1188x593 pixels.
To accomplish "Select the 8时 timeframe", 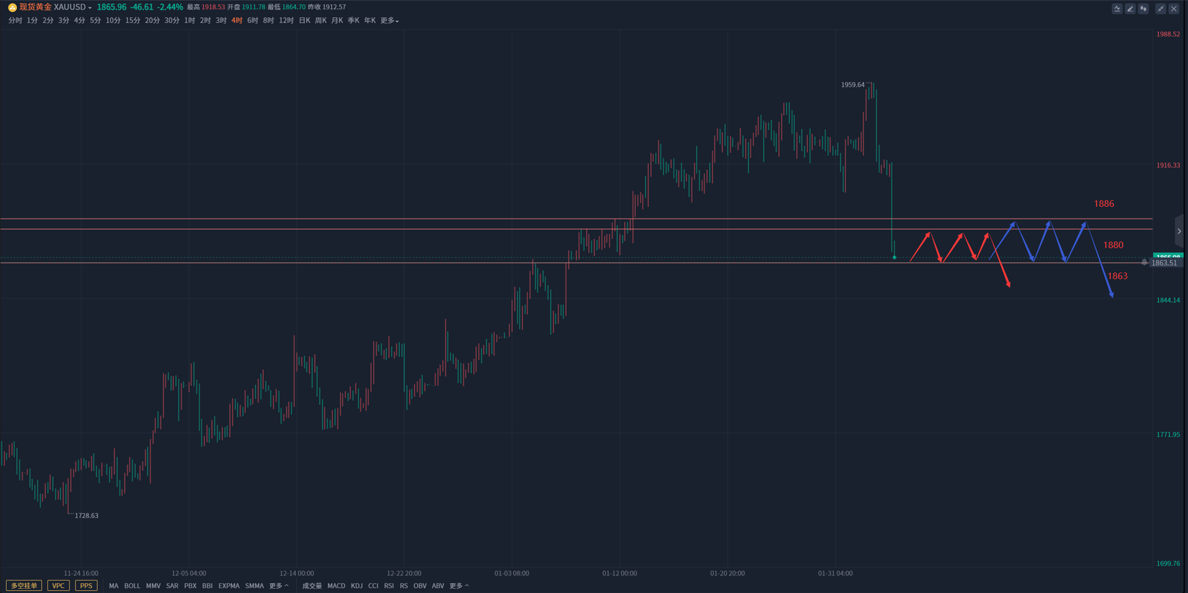I will coord(268,20).
